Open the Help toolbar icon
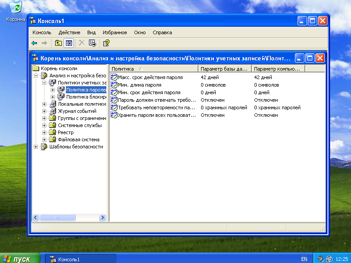The width and height of the screenshot is (351, 263). click(x=106, y=43)
